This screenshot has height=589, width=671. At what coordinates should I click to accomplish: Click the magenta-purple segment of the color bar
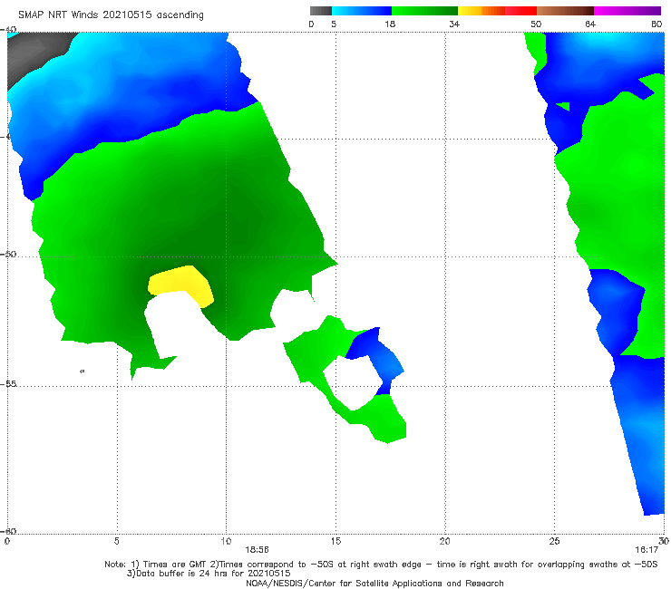click(x=627, y=11)
